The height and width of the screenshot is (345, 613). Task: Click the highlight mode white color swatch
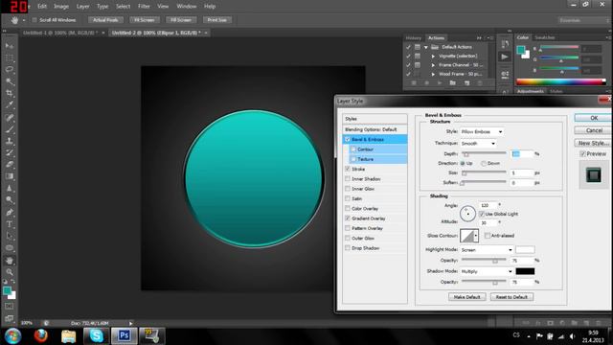pyautogui.click(x=525, y=249)
